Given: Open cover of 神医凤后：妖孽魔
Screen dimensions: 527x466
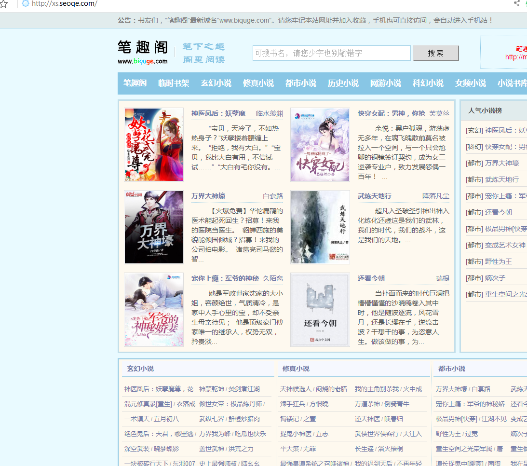Looking at the screenshot, I should pyautogui.click(x=154, y=145).
